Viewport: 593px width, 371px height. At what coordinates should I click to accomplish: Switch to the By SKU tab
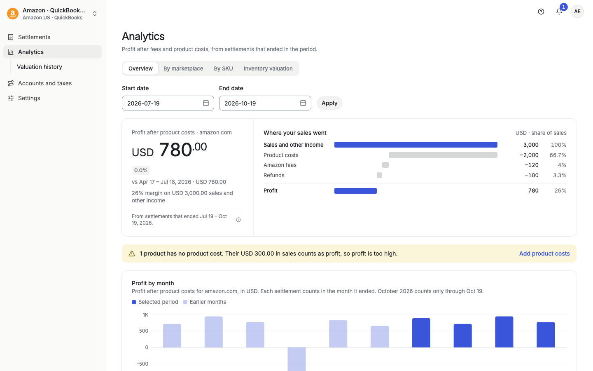223,68
